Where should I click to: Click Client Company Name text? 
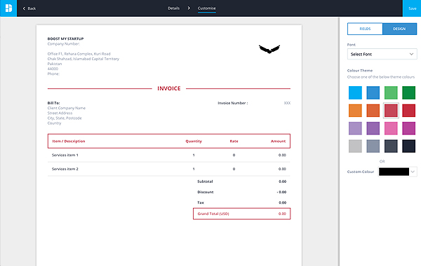(67, 108)
